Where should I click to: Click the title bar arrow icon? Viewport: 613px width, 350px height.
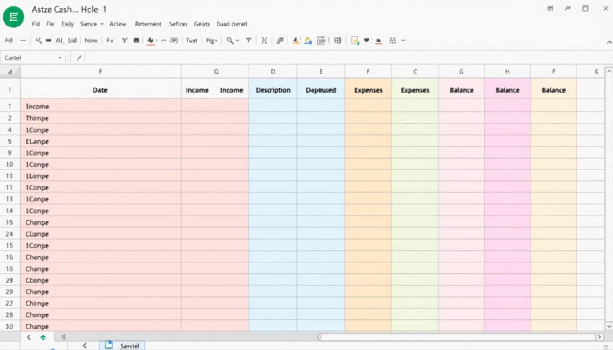tap(567, 9)
